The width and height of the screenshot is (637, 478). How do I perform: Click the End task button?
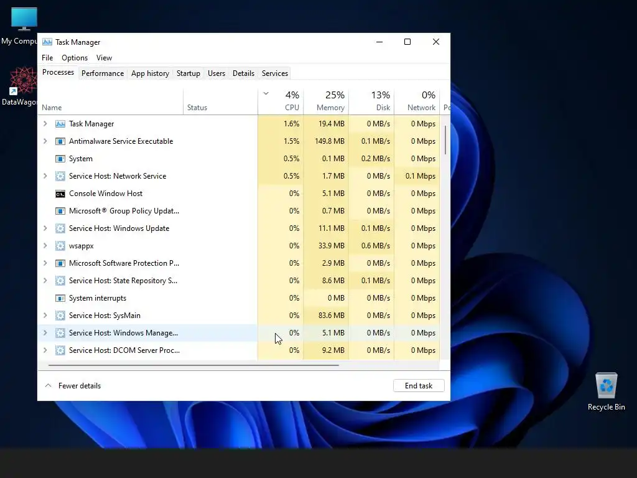(x=419, y=386)
